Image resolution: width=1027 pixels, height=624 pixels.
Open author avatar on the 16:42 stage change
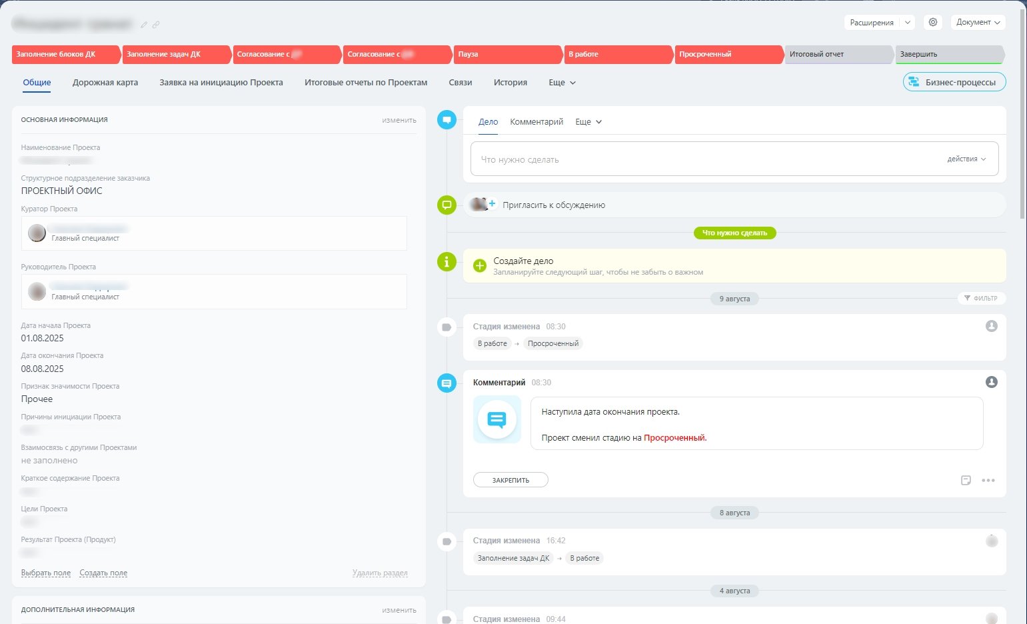tap(992, 541)
